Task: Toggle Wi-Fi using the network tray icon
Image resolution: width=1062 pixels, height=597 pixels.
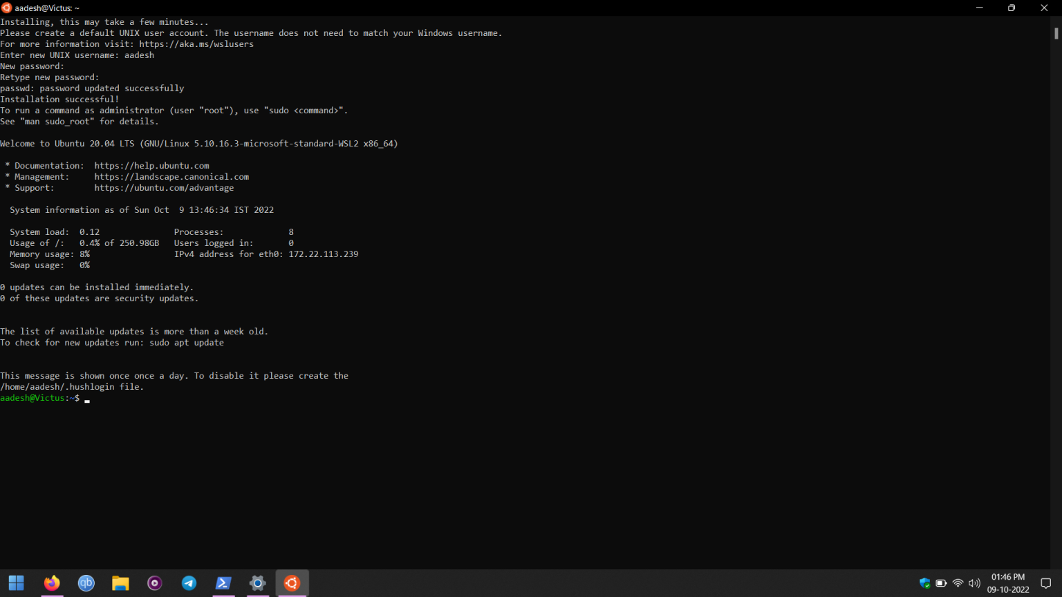Action: click(x=958, y=583)
